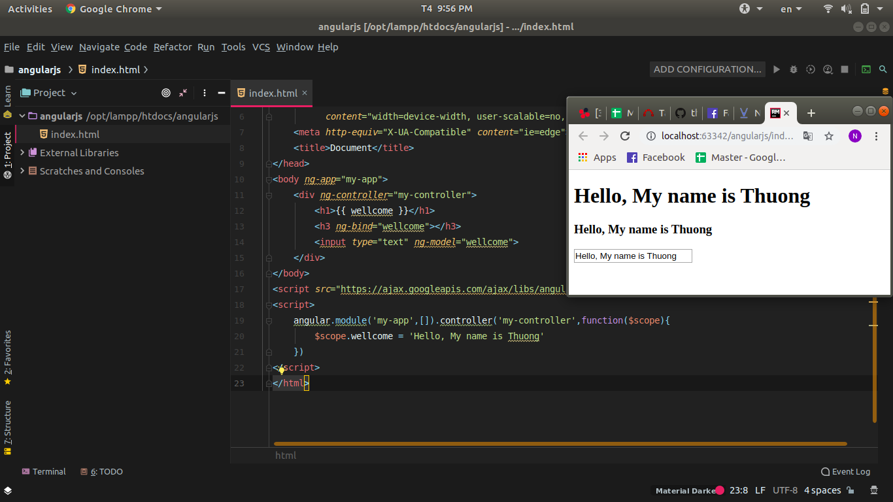
Task: Toggle tool window bars icon bottom-left
Action: [7, 490]
